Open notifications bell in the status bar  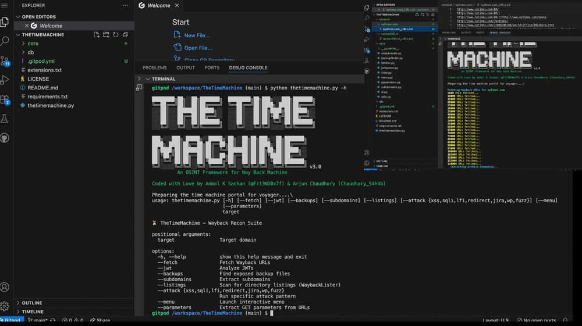565,320
